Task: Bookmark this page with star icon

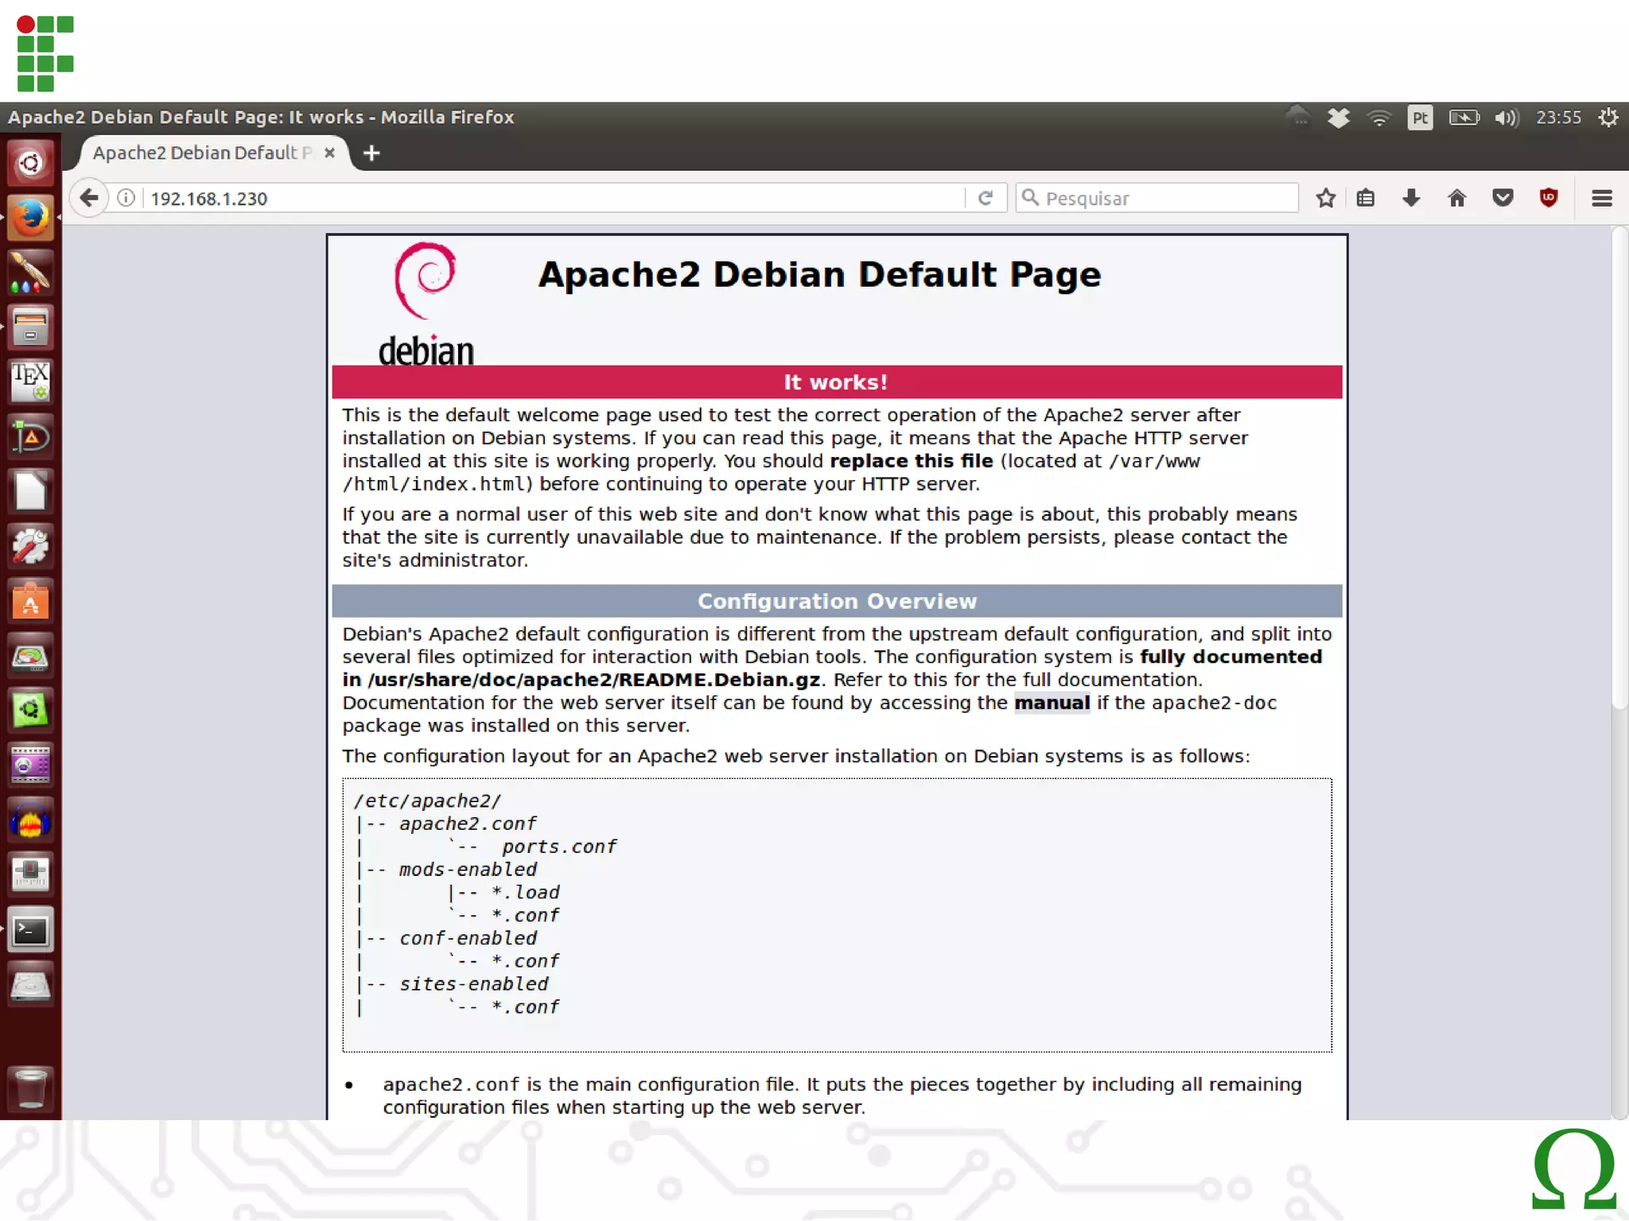Action: click(1325, 198)
